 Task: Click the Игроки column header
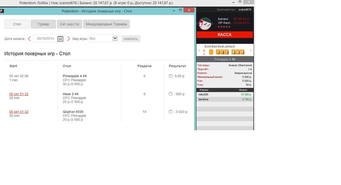tap(204, 90)
